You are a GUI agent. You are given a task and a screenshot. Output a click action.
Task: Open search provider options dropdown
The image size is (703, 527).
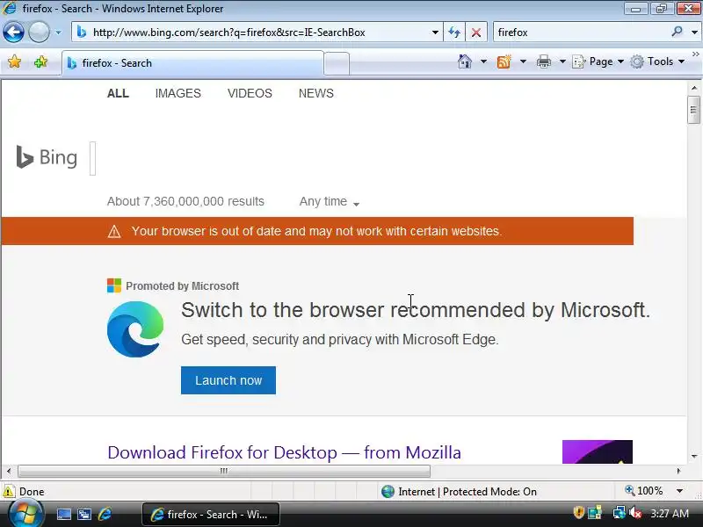pyautogui.click(x=694, y=32)
